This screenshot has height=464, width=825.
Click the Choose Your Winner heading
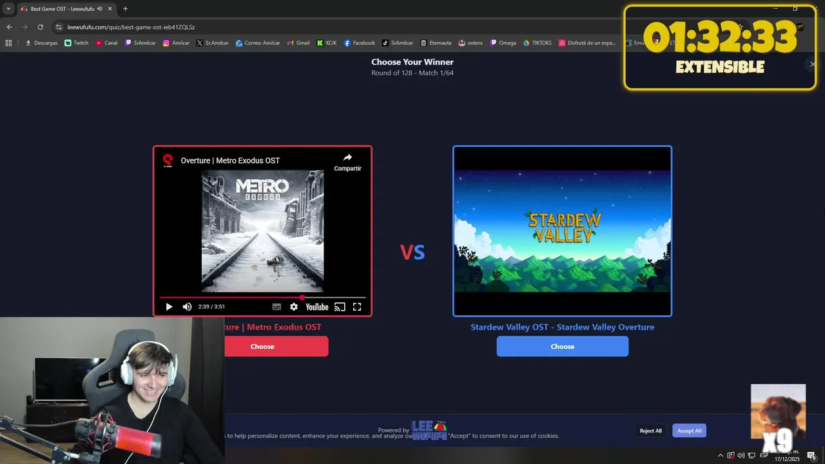point(412,62)
